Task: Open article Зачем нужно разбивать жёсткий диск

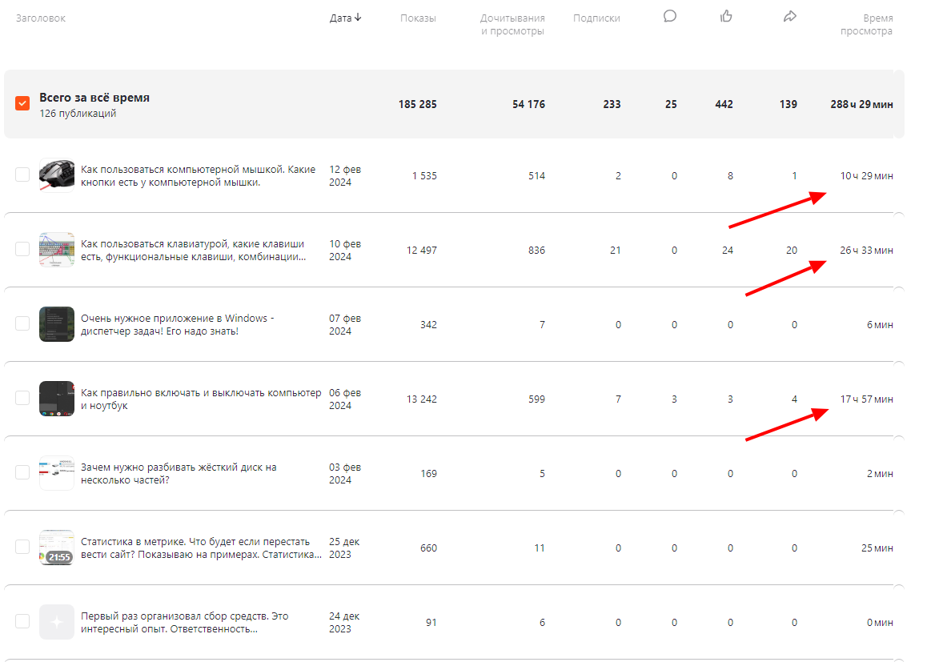Action: click(x=179, y=474)
